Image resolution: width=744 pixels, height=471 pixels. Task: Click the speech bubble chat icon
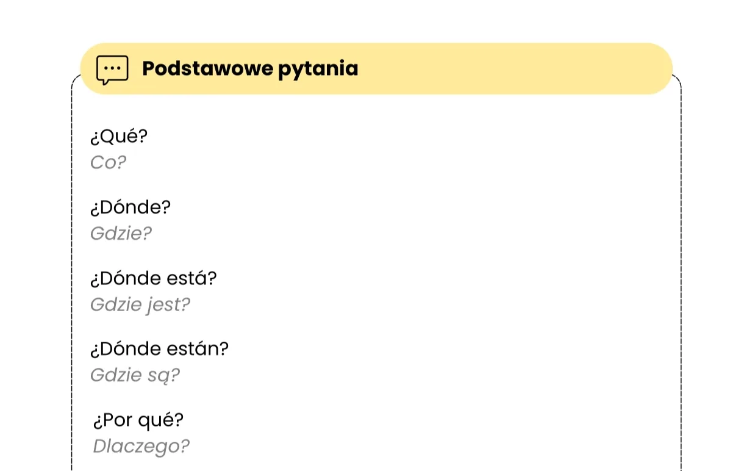point(112,70)
